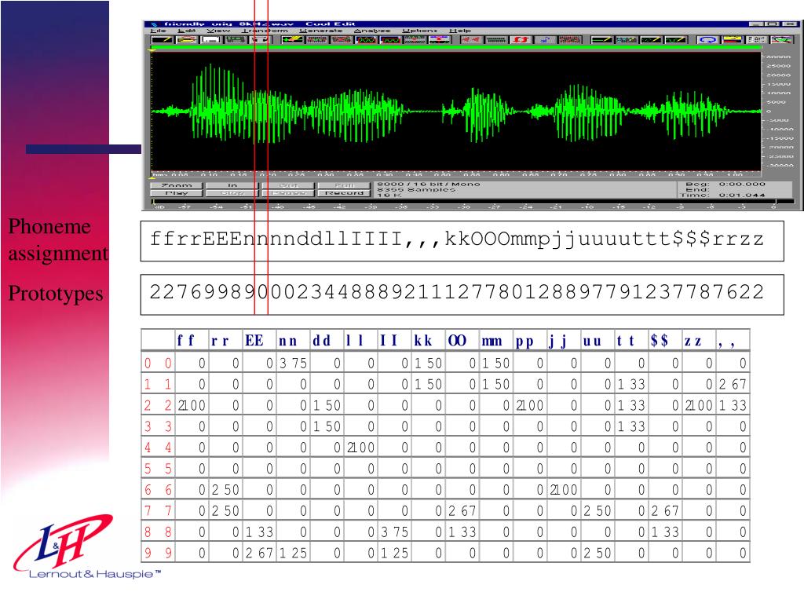Viewport: 804px width, 603px height.
Task: Click the Full zoom button
Action: coord(344,185)
